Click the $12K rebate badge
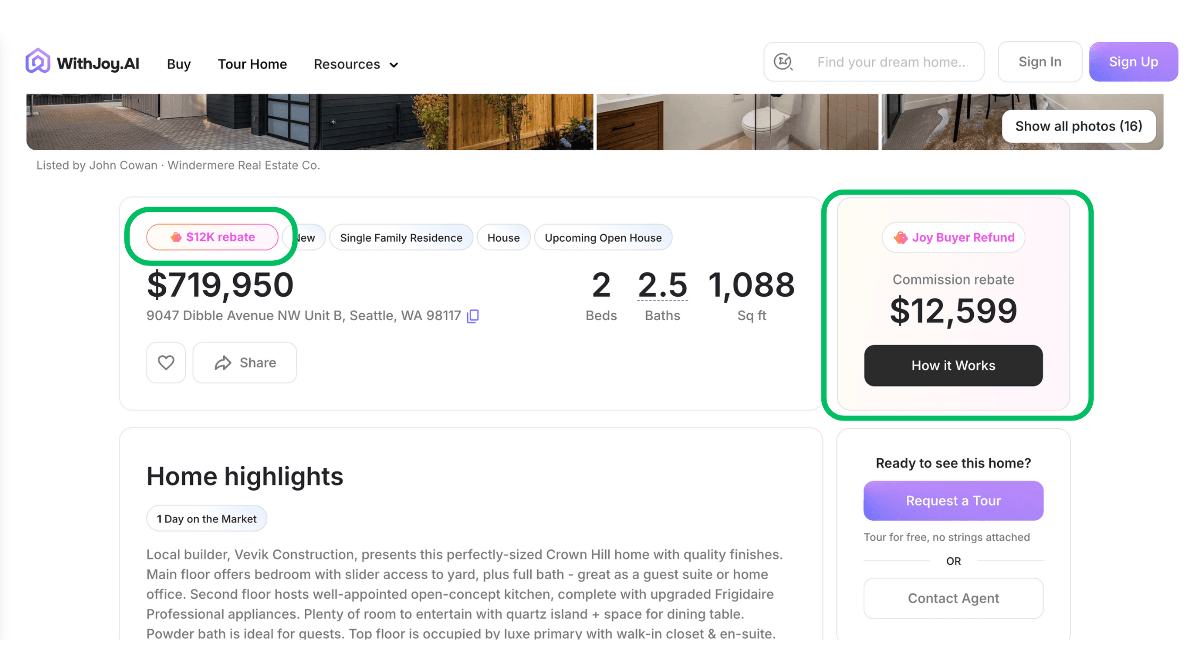 212,237
